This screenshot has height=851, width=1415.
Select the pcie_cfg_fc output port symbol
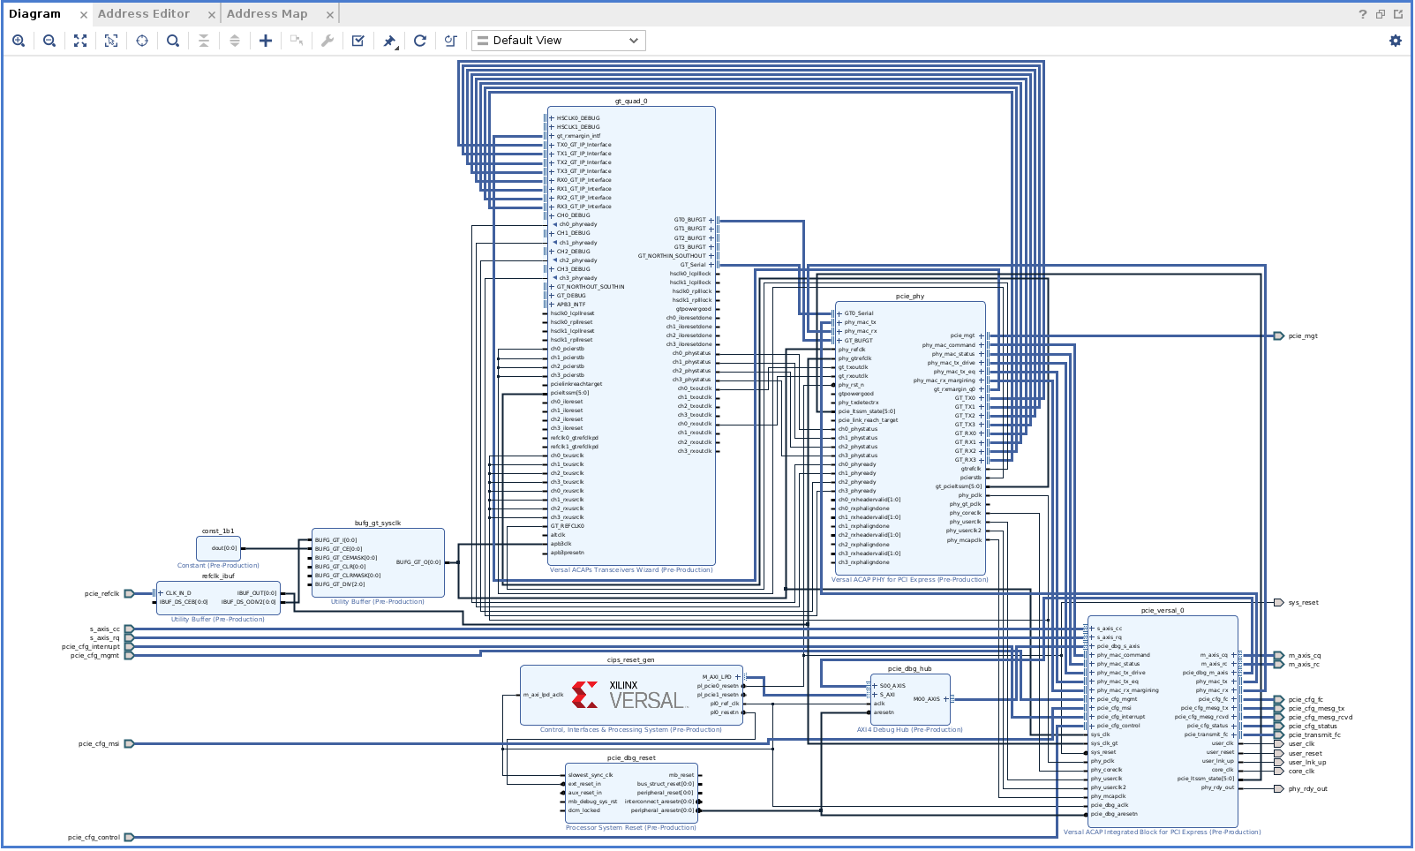(1279, 700)
